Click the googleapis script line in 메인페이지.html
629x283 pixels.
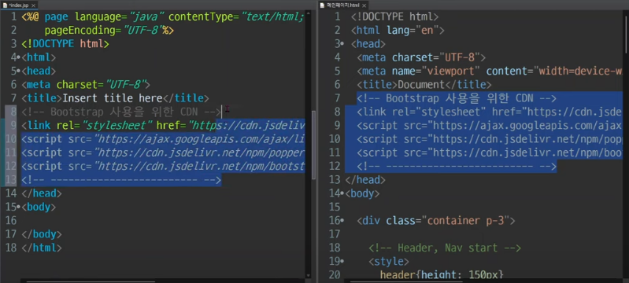[x=490, y=126]
